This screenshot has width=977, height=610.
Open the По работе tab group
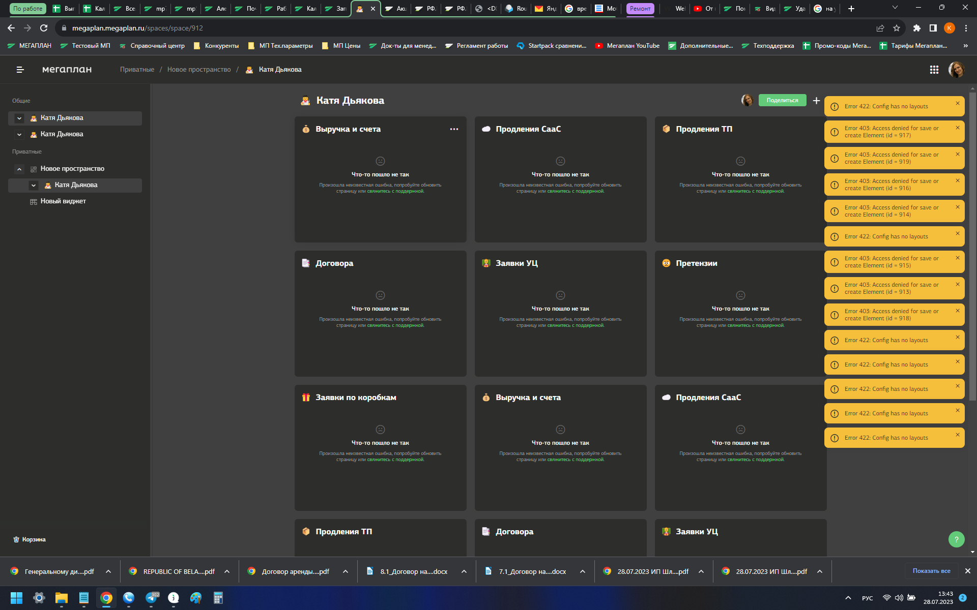pyautogui.click(x=28, y=9)
